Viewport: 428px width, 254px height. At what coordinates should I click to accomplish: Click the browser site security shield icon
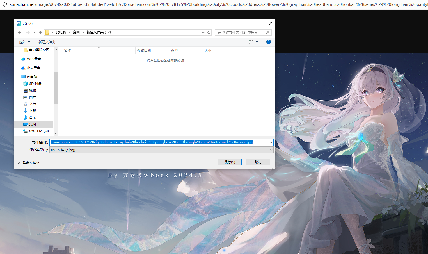(x=4, y=4)
